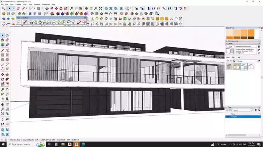Screen dimensions: 263x147
Task: Activate the Scale tool in left toolbar
Action: [x=2, y=84]
